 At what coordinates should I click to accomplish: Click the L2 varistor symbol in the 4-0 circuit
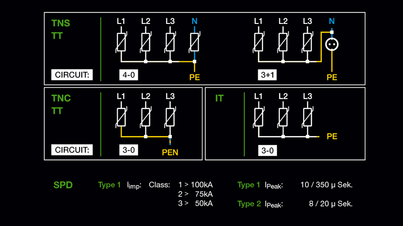point(145,42)
